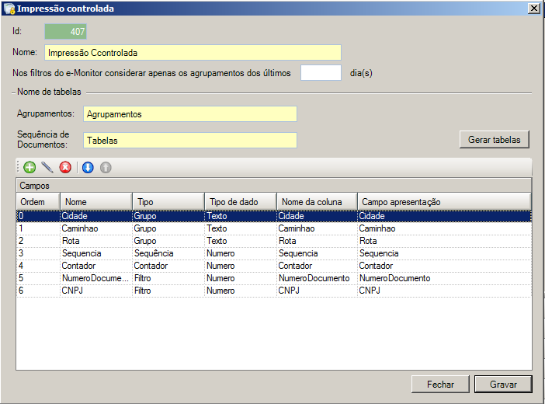Click the blue move down arrow icon
The width and height of the screenshot is (545, 404).
88,167
